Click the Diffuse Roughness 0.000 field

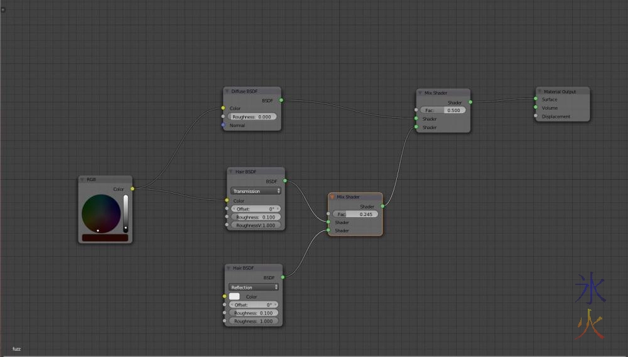coord(252,116)
